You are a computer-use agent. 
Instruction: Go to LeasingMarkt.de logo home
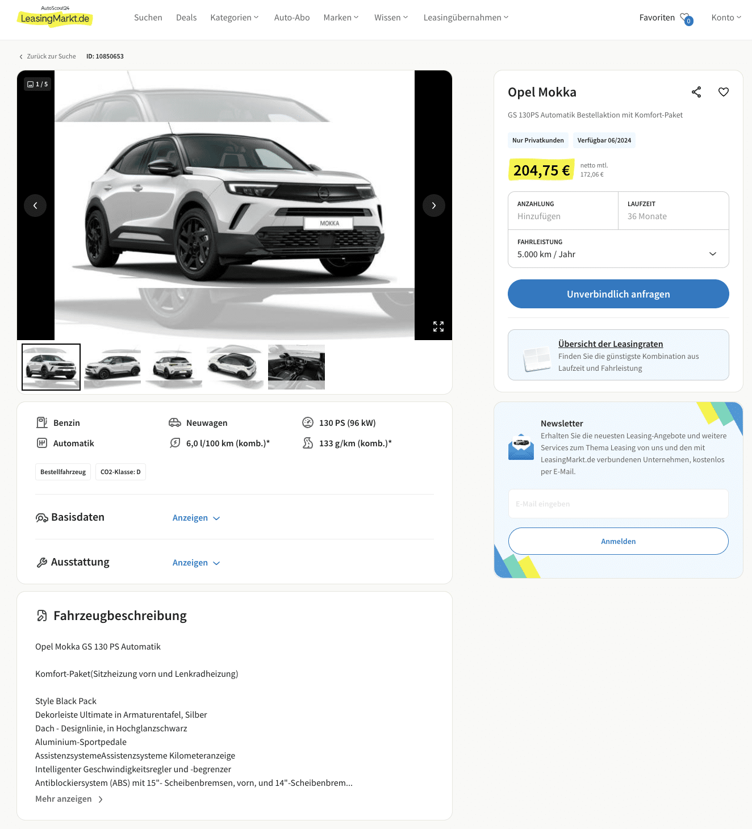[55, 17]
